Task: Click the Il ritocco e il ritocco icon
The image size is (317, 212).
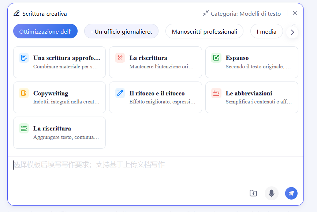Action: click(120, 93)
